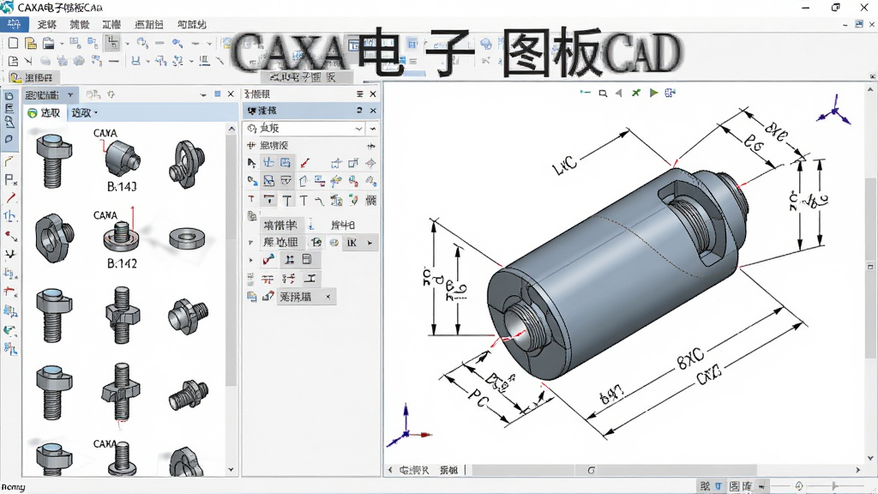This screenshot has width=878, height=494.
Task: Click the library list down arrow
Action: (232, 469)
